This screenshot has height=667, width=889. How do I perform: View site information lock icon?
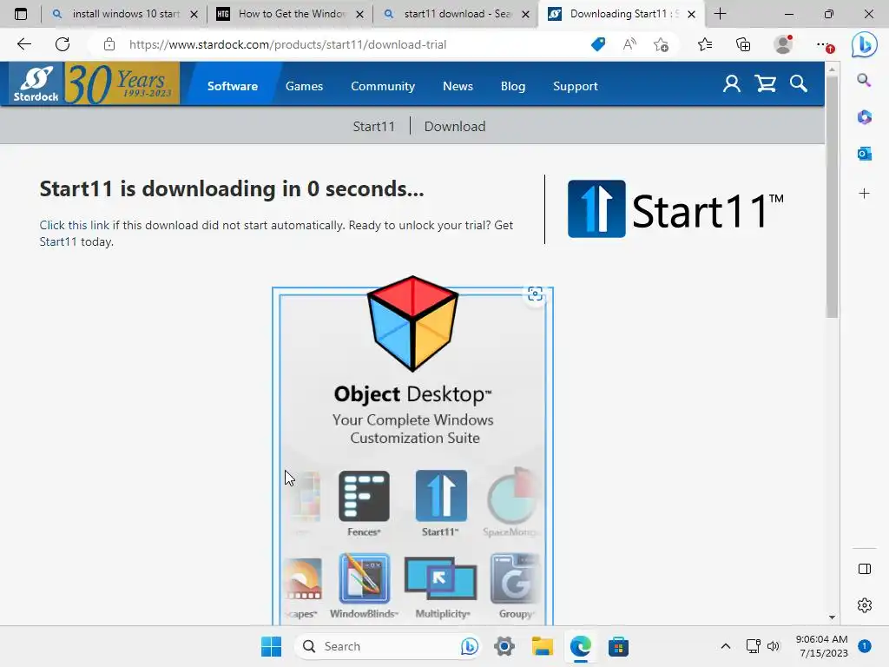click(x=109, y=44)
